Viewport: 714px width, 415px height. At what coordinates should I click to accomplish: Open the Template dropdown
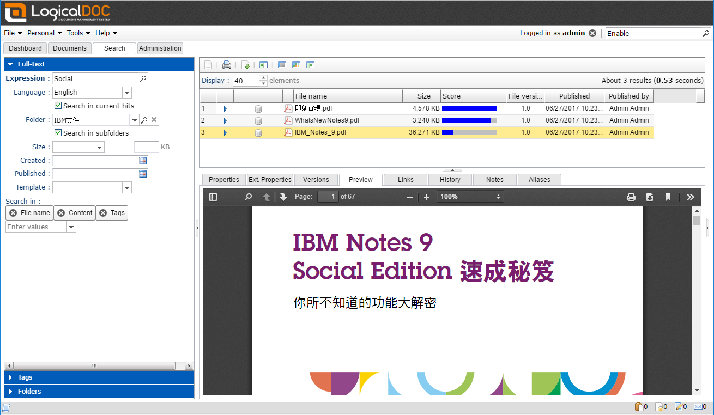pos(127,187)
